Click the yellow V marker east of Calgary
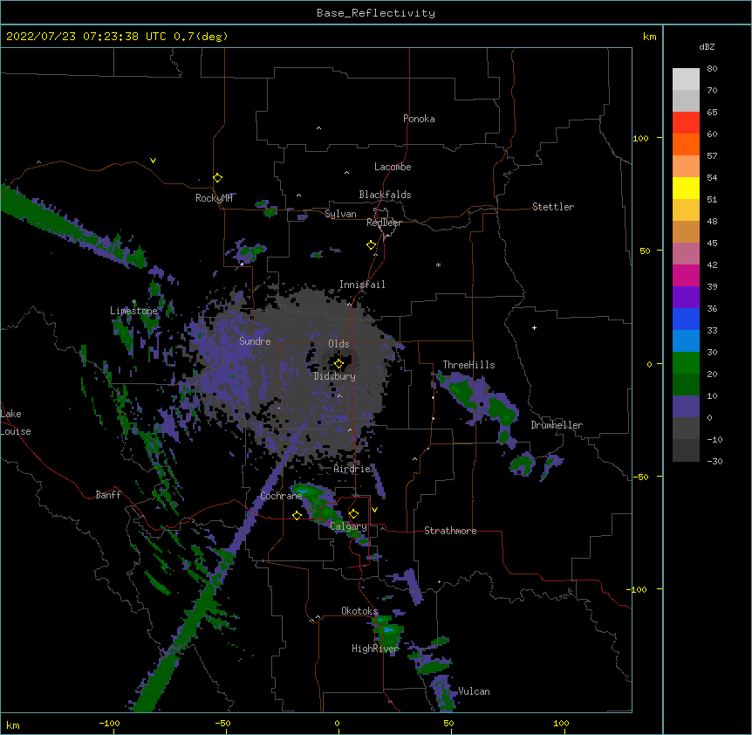The image size is (752, 735). (x=374, y=510)
